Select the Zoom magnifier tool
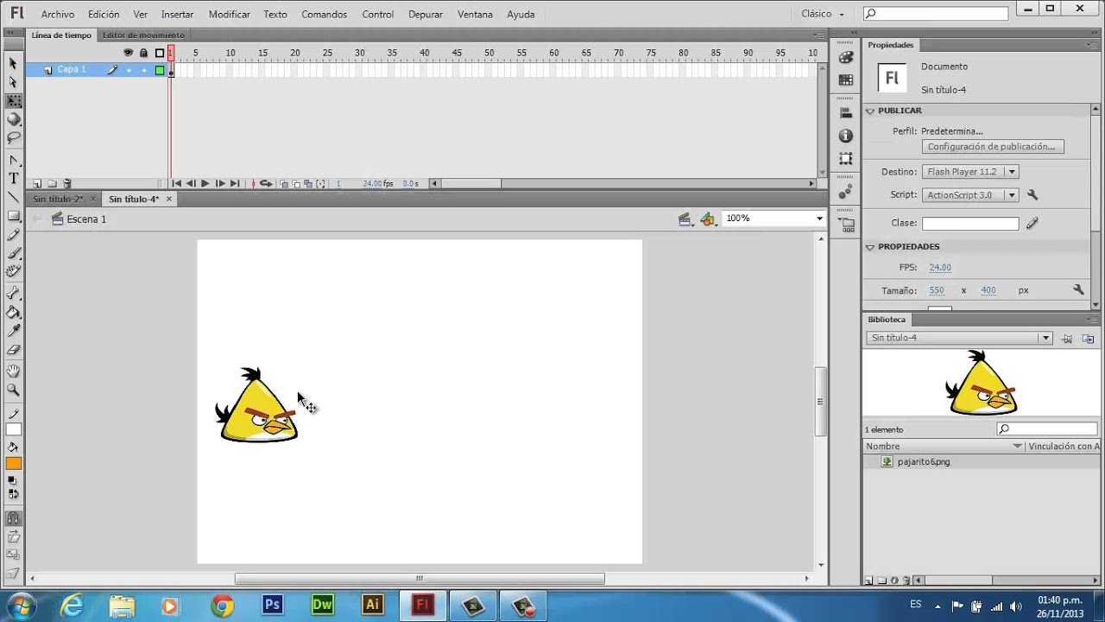Viewport: 1105px width, 622px height. coord(14,390)
